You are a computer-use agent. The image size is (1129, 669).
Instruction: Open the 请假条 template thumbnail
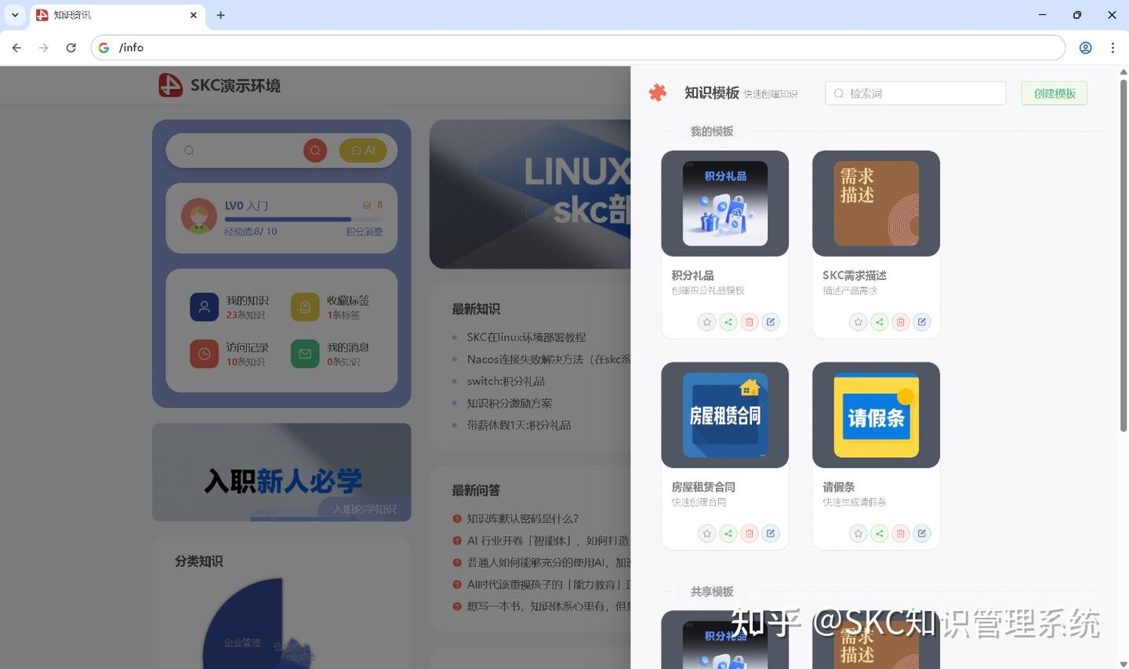(877, 415)
